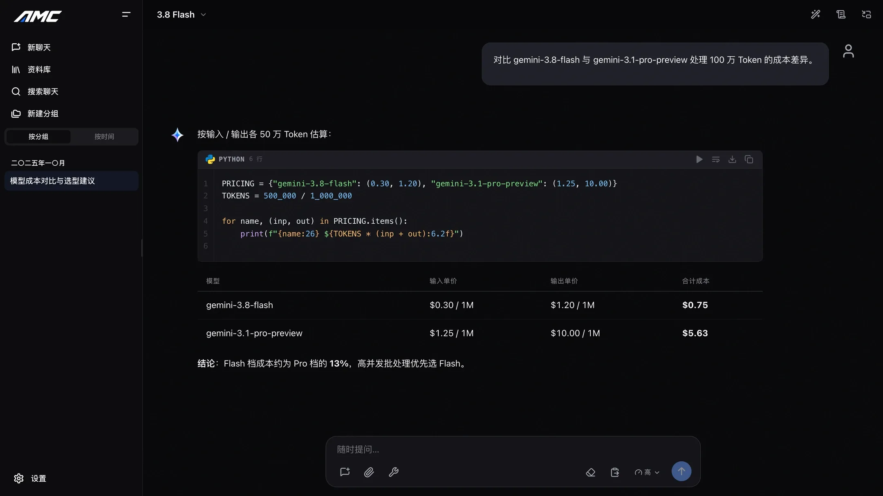Focus the 随时提问 message input
The image size is (883, 496).
tap(513, 449)
